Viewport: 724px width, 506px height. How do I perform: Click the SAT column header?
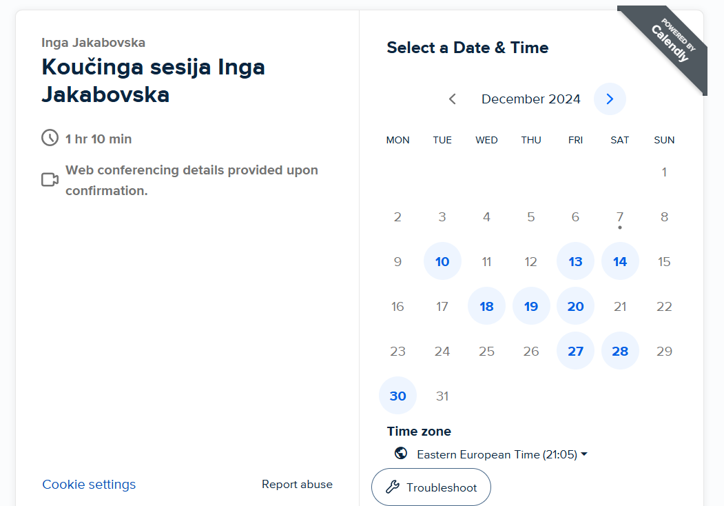tap(620, 140)
